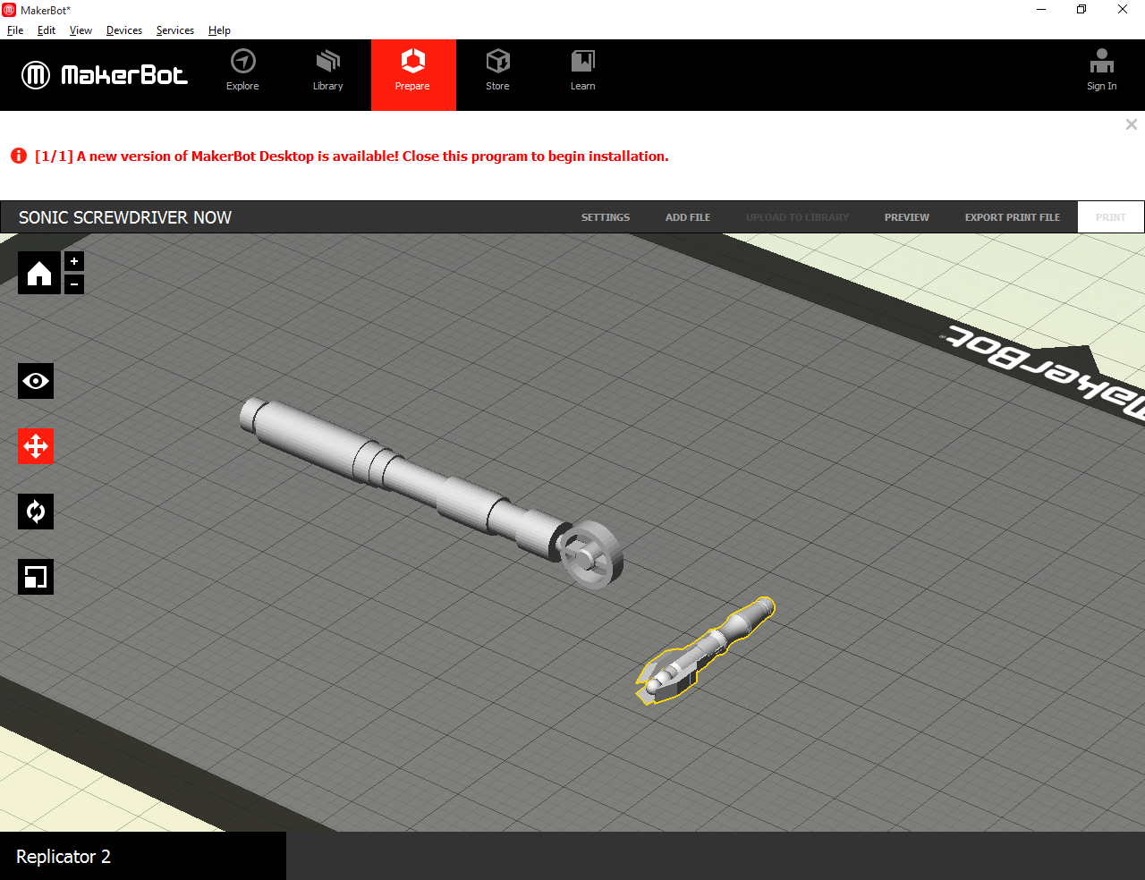Click ADD FILE button

tap(688, 217)
